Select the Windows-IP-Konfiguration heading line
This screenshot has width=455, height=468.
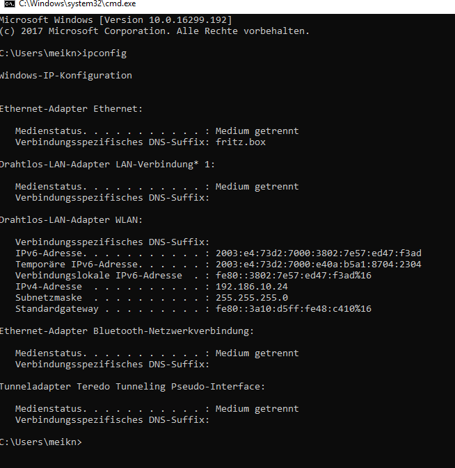[66, 76]
